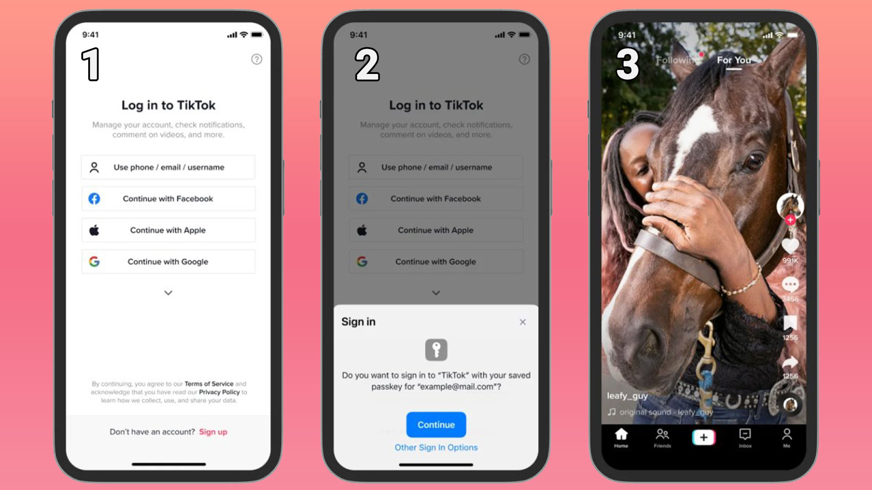Expand more login options chevron
The width and height of the screenshot is (872, 490).
[168, 293]
